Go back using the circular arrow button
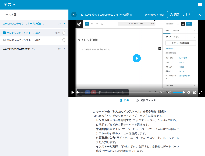Image resolution: width=205 pixels, height=156 pixels. coord(74,15)
